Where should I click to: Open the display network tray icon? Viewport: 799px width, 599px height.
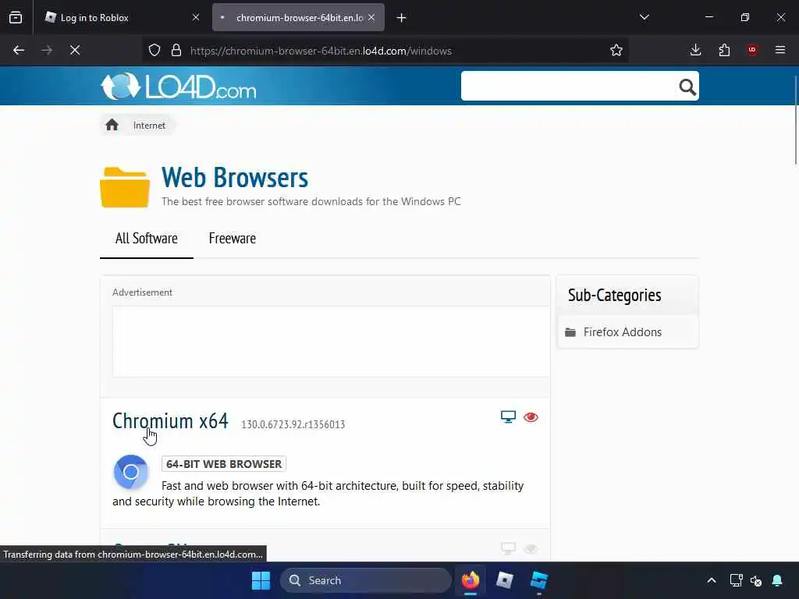pos(735,580)
